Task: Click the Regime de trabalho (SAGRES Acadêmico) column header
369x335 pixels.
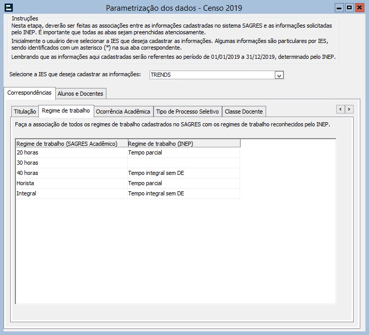Action: (72, 144)
